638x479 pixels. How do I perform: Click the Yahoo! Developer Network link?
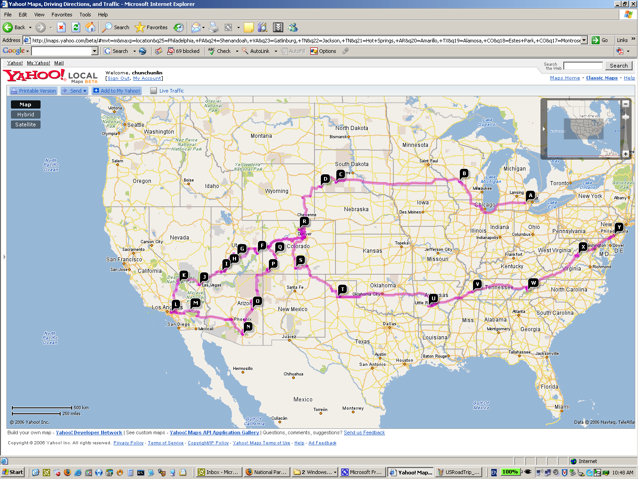(x=89, y=432)
